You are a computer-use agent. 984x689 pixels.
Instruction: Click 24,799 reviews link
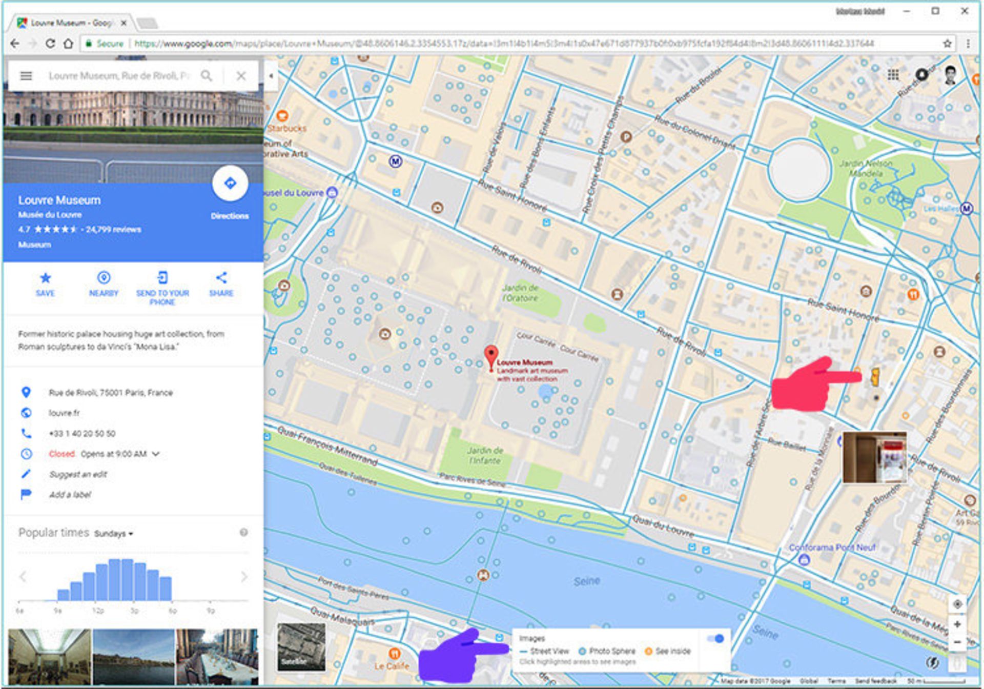point(113,229)
